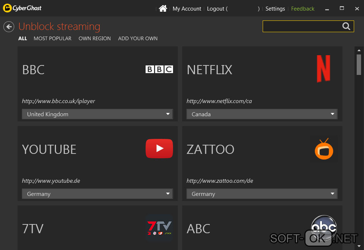Screen dimensions: 364x250
Task: Click the BBC logo
Action: coord(159,69)
